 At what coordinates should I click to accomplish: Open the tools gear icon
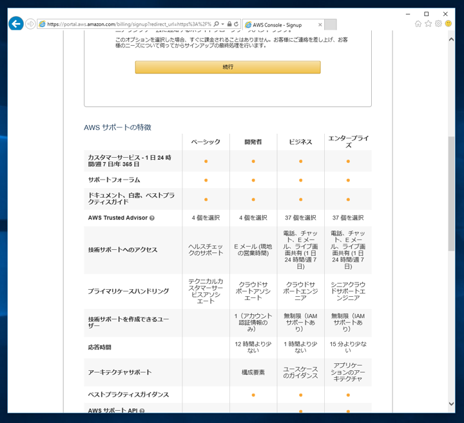tap(438, 24)
